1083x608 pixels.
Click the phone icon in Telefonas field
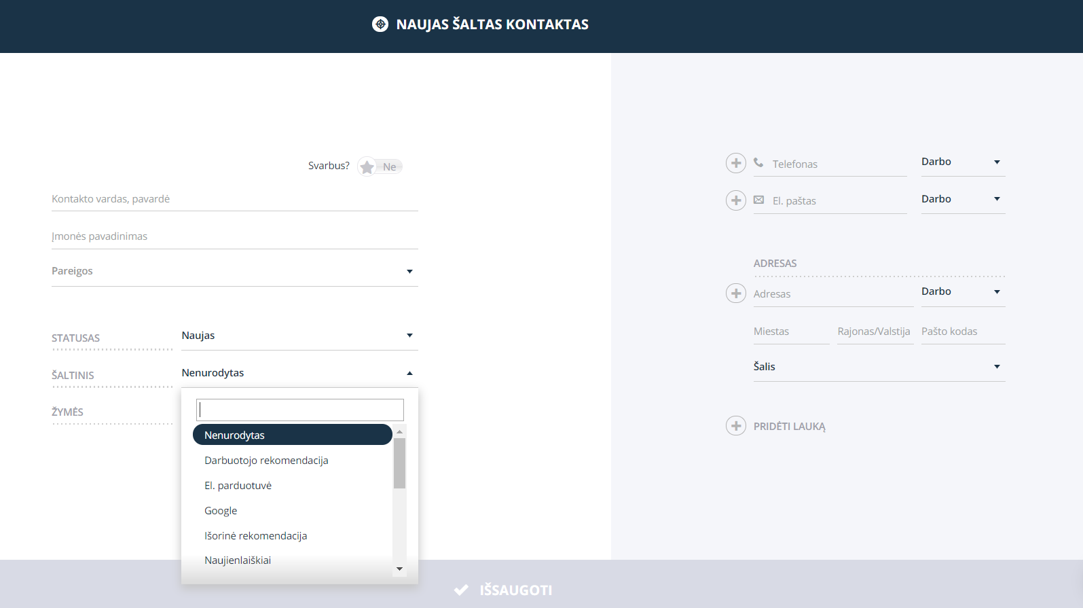pos(758,163)
